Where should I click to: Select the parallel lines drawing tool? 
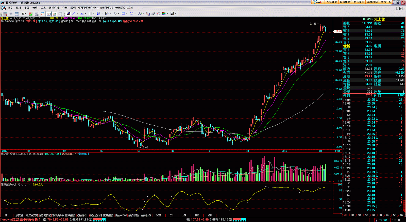(x=115, y=13)
